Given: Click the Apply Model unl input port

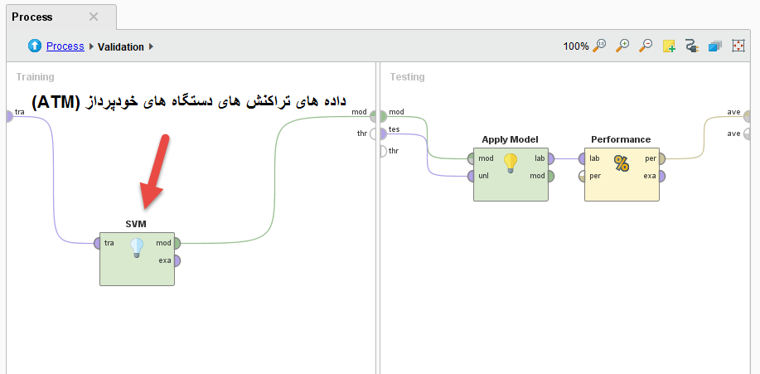Looking at the screenshot, I should tap(472, 176).
